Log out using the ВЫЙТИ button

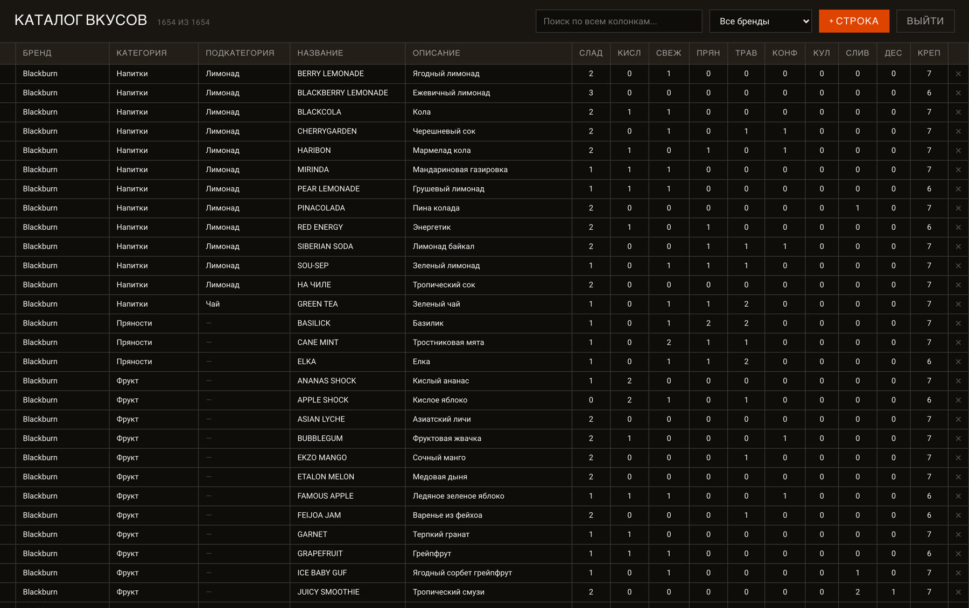pyautogui.click(x=925, y=21)
